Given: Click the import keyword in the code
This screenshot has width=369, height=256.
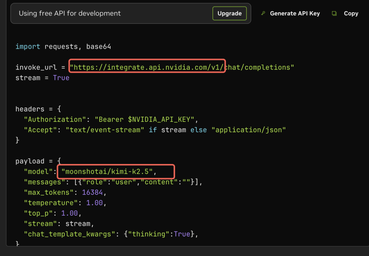Looking at the screenshot, I should coord(28,47).
